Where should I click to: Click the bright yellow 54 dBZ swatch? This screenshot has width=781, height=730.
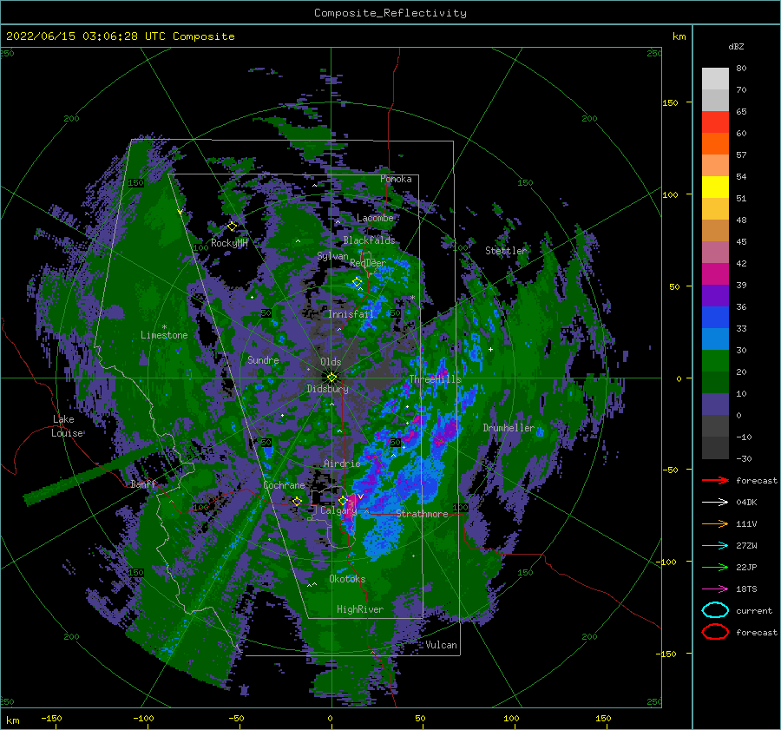pyautogui.click(x=715, y=187)
